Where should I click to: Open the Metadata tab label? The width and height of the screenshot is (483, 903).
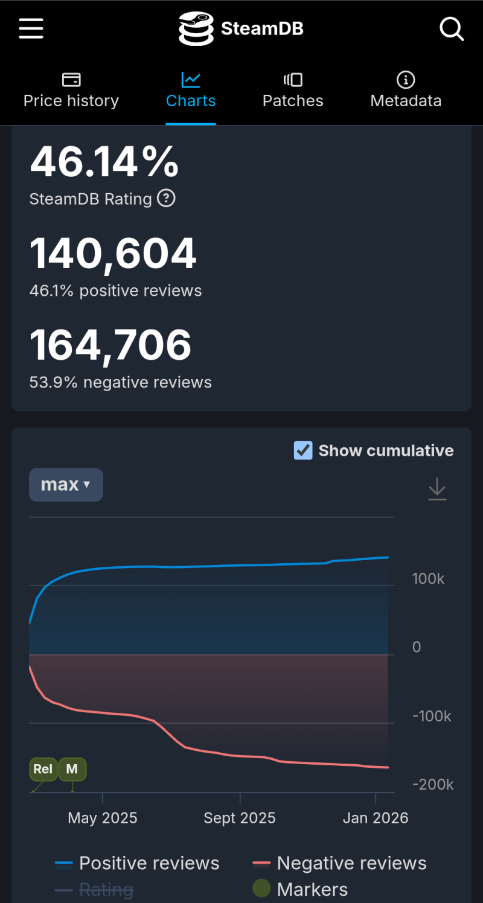coord(406,101)
